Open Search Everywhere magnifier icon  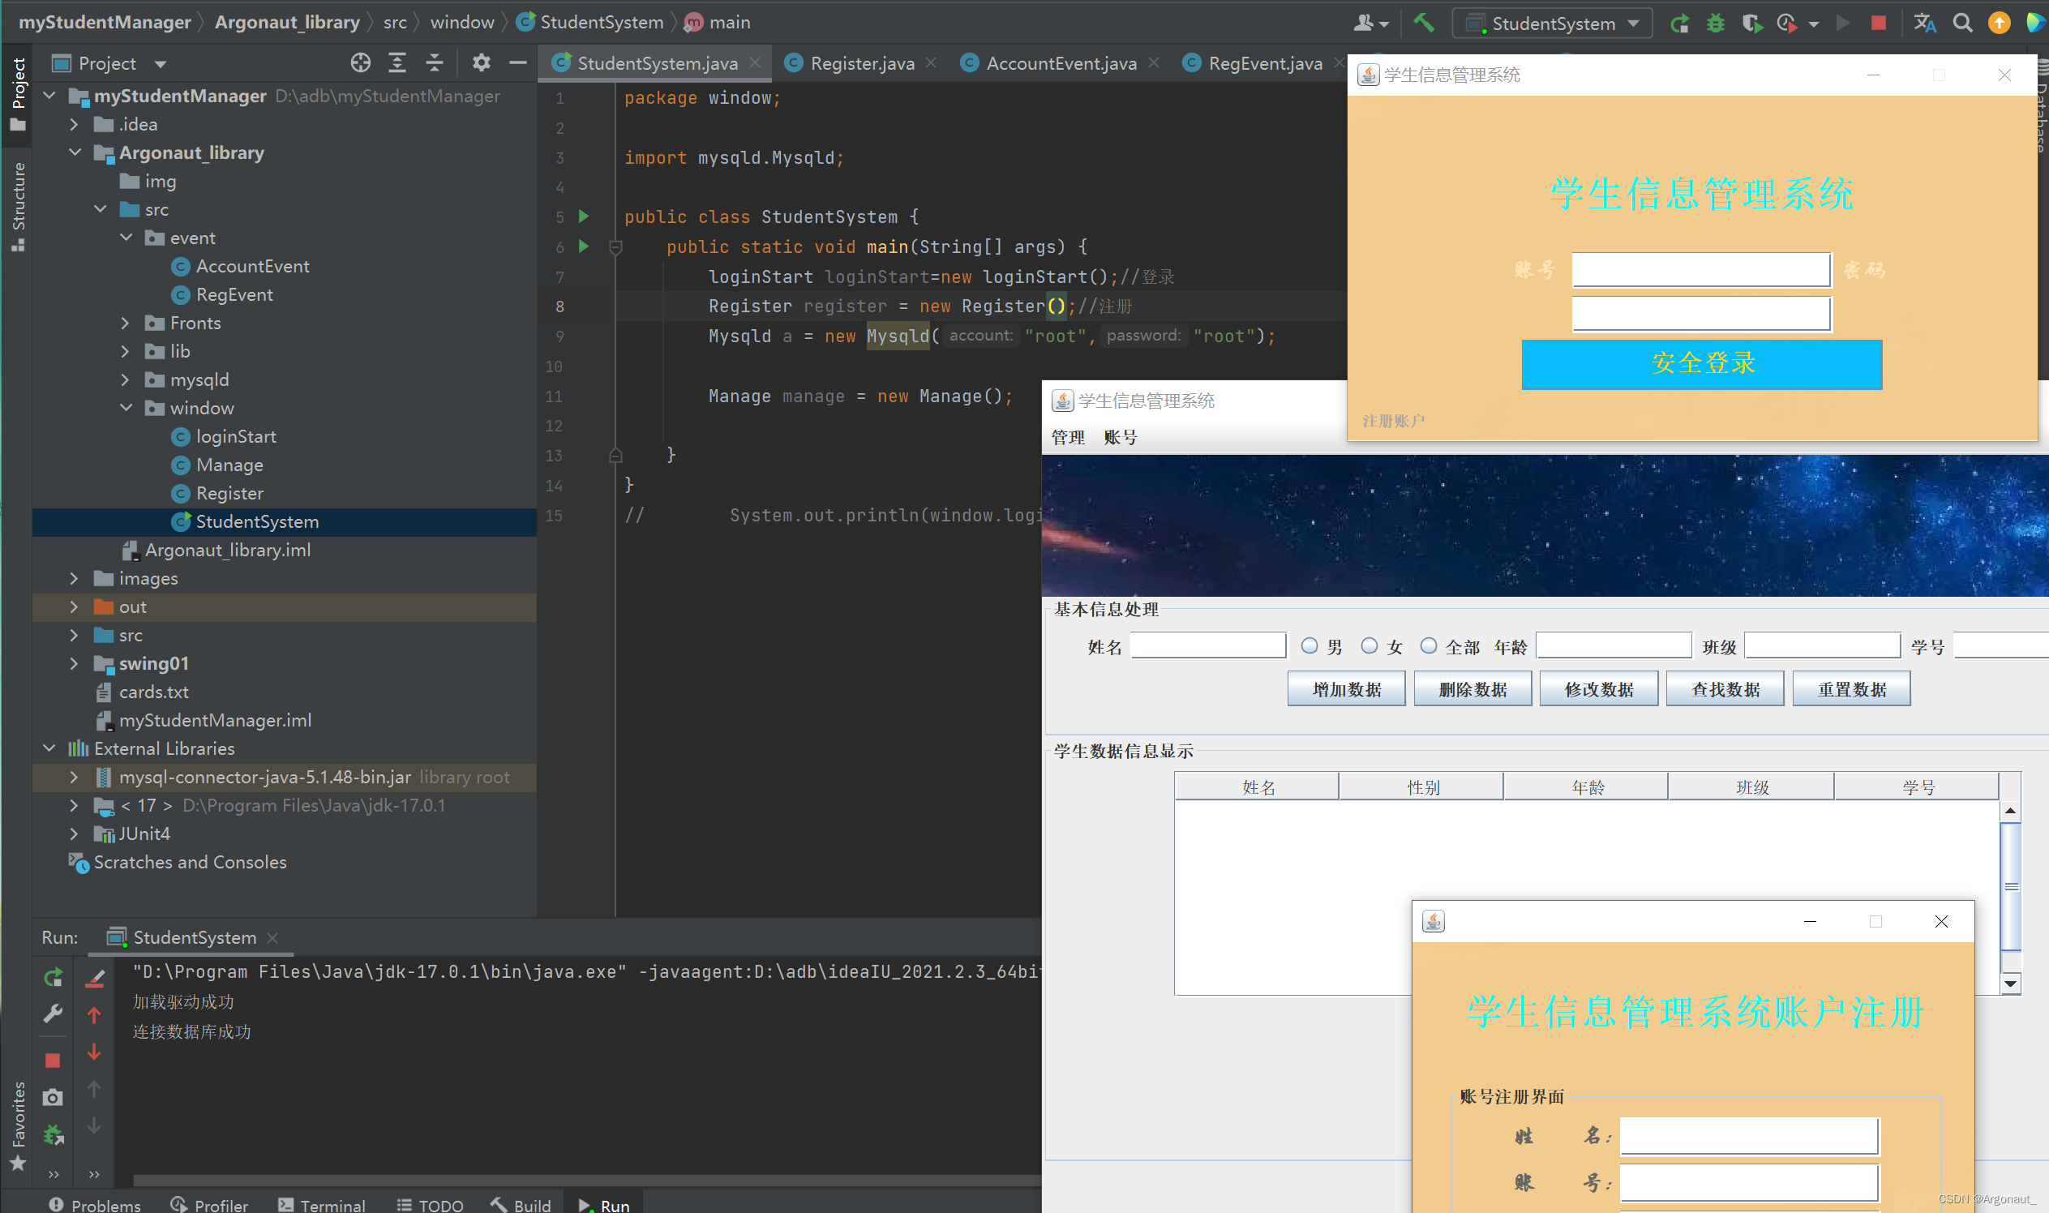point(1962,23)
